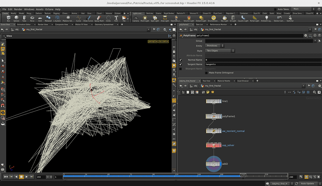This screenshot has width=322, height=186.
Task: Add a Point Light from the shelf
Action: (x=145, y=19)
